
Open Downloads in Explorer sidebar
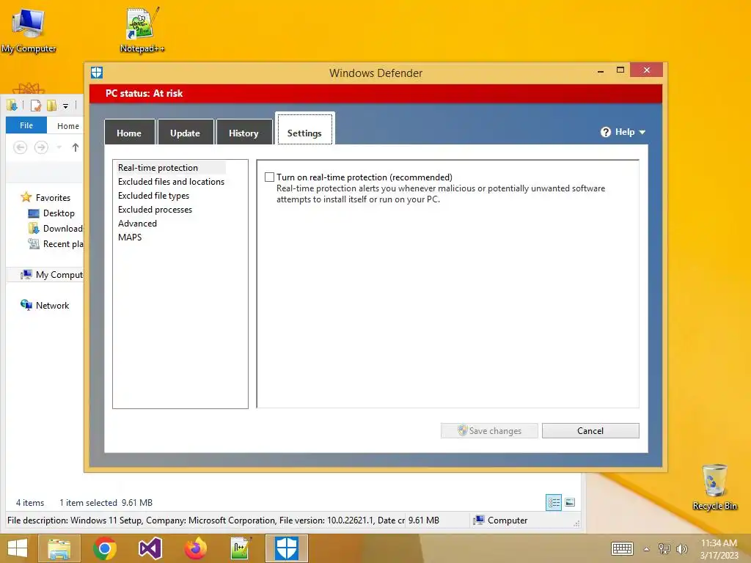pos(56,229)
